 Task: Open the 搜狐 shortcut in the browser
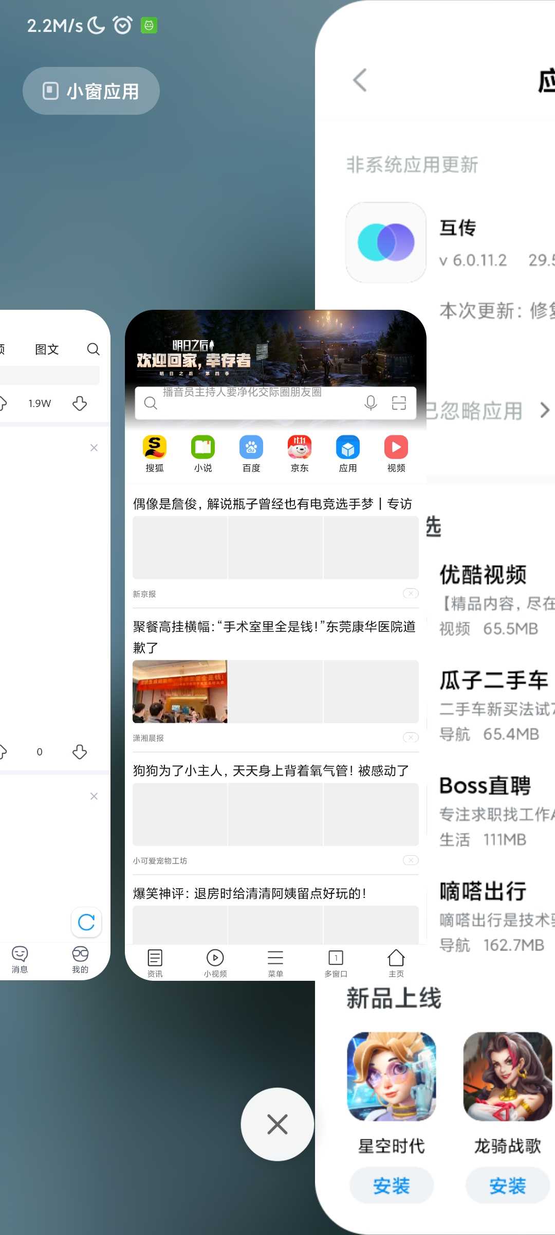click(155, 453)
